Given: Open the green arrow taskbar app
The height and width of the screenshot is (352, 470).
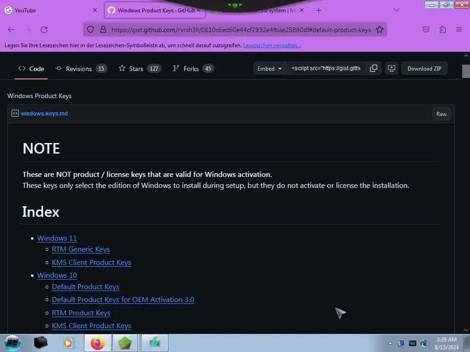Looking at the screenshot, I should 155,343.
